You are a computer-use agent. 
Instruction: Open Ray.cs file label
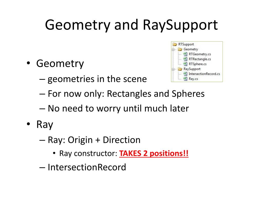(x=193, y=79)
